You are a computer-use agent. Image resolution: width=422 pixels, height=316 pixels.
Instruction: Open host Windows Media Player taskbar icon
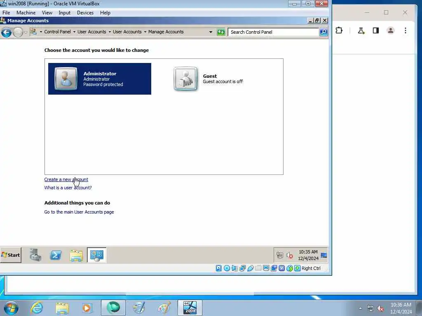pos(87,308)
